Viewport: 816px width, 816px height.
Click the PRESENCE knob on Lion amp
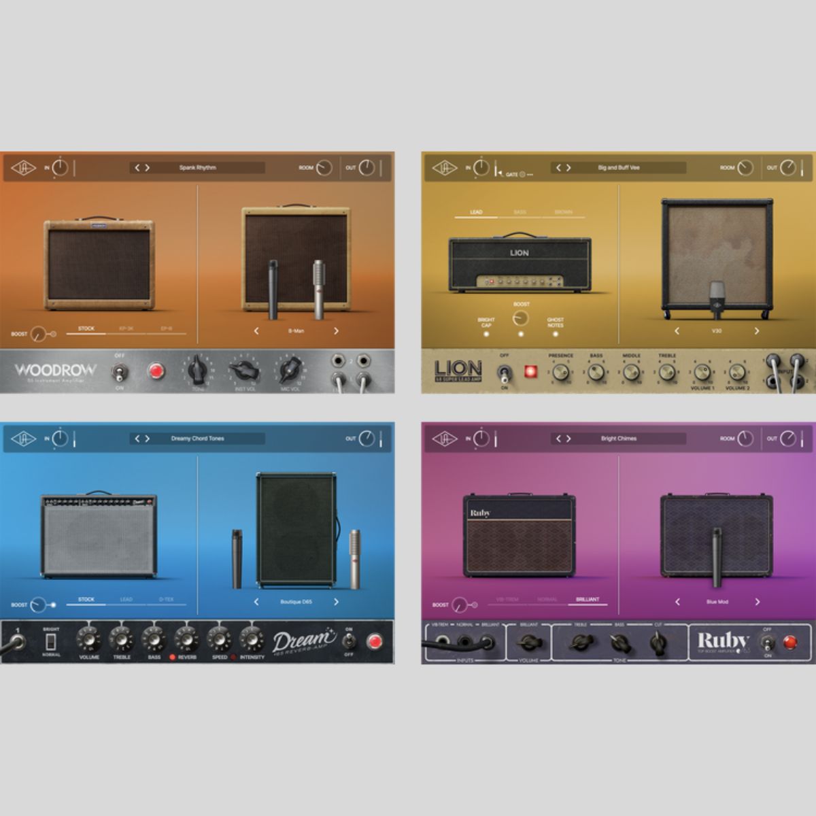(x=560, y=372)
